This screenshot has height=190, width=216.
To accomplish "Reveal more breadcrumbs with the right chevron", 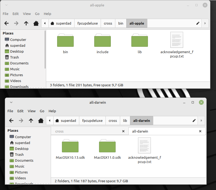I will click(205, 23).
